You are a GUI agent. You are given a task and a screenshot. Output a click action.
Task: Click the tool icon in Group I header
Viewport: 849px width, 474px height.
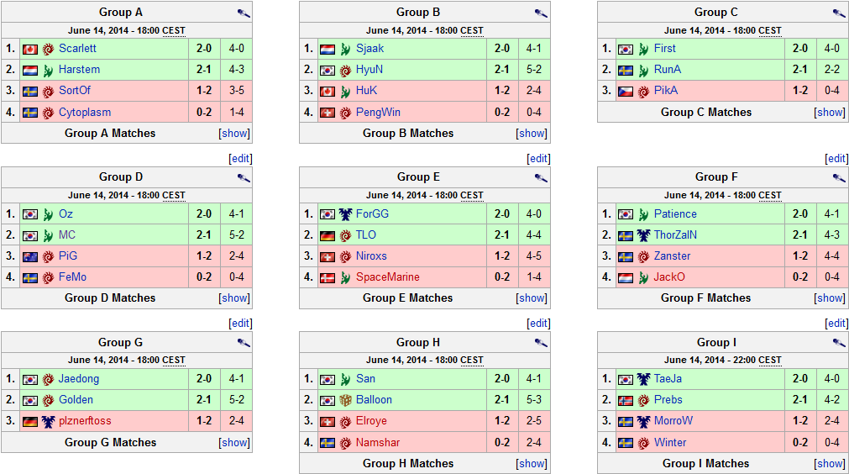tap(839, 343)
